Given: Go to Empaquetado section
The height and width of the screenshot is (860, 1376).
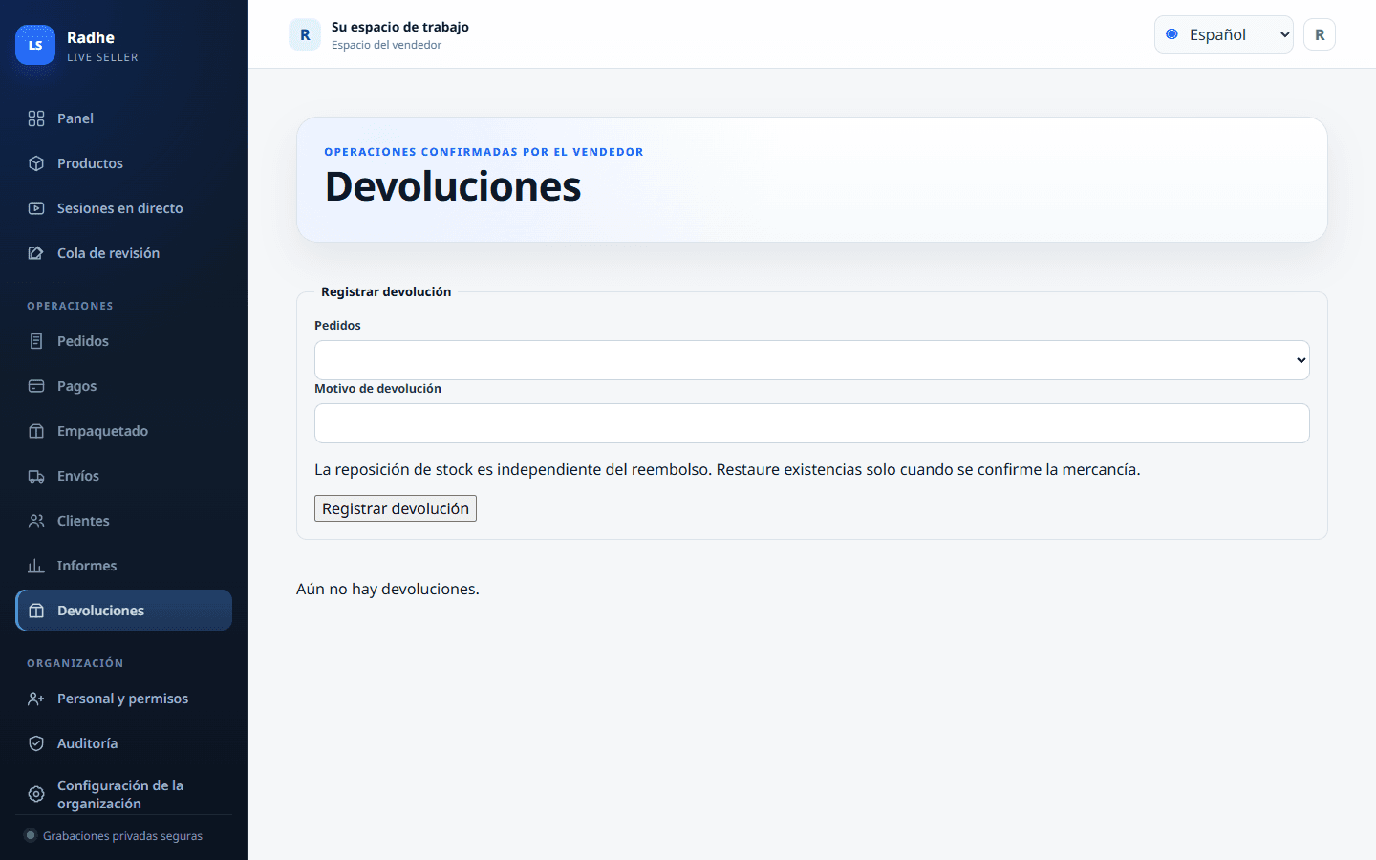Looking at the screenshot, I should click(x=124, y=431).
